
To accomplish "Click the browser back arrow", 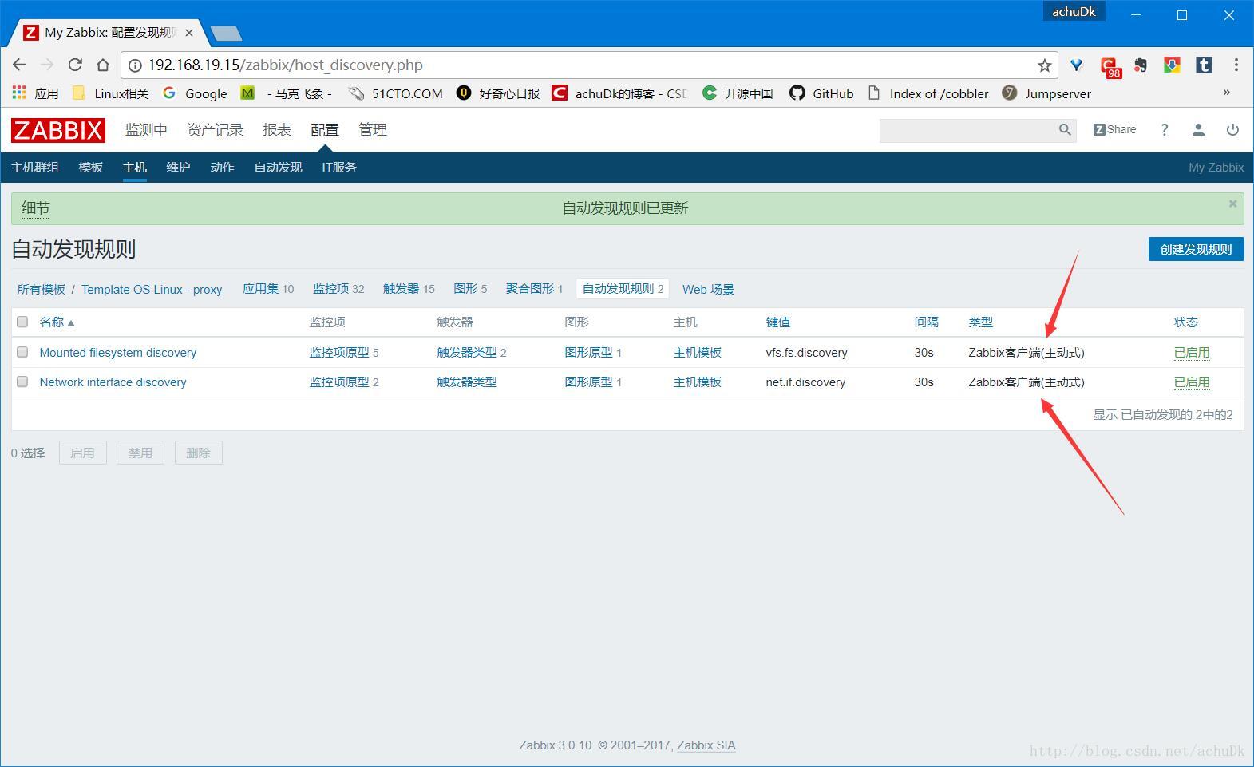I will (x=20, y=65).
